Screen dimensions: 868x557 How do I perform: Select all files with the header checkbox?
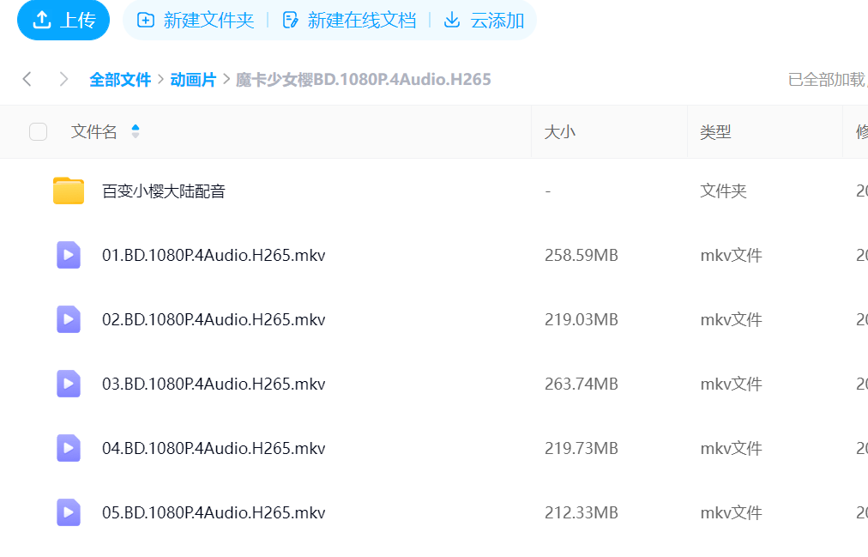tap(38, 131)
